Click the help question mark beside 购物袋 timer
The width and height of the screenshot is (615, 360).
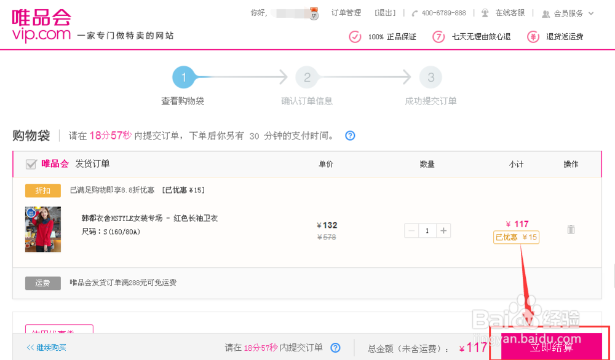[x=350, y=136]
